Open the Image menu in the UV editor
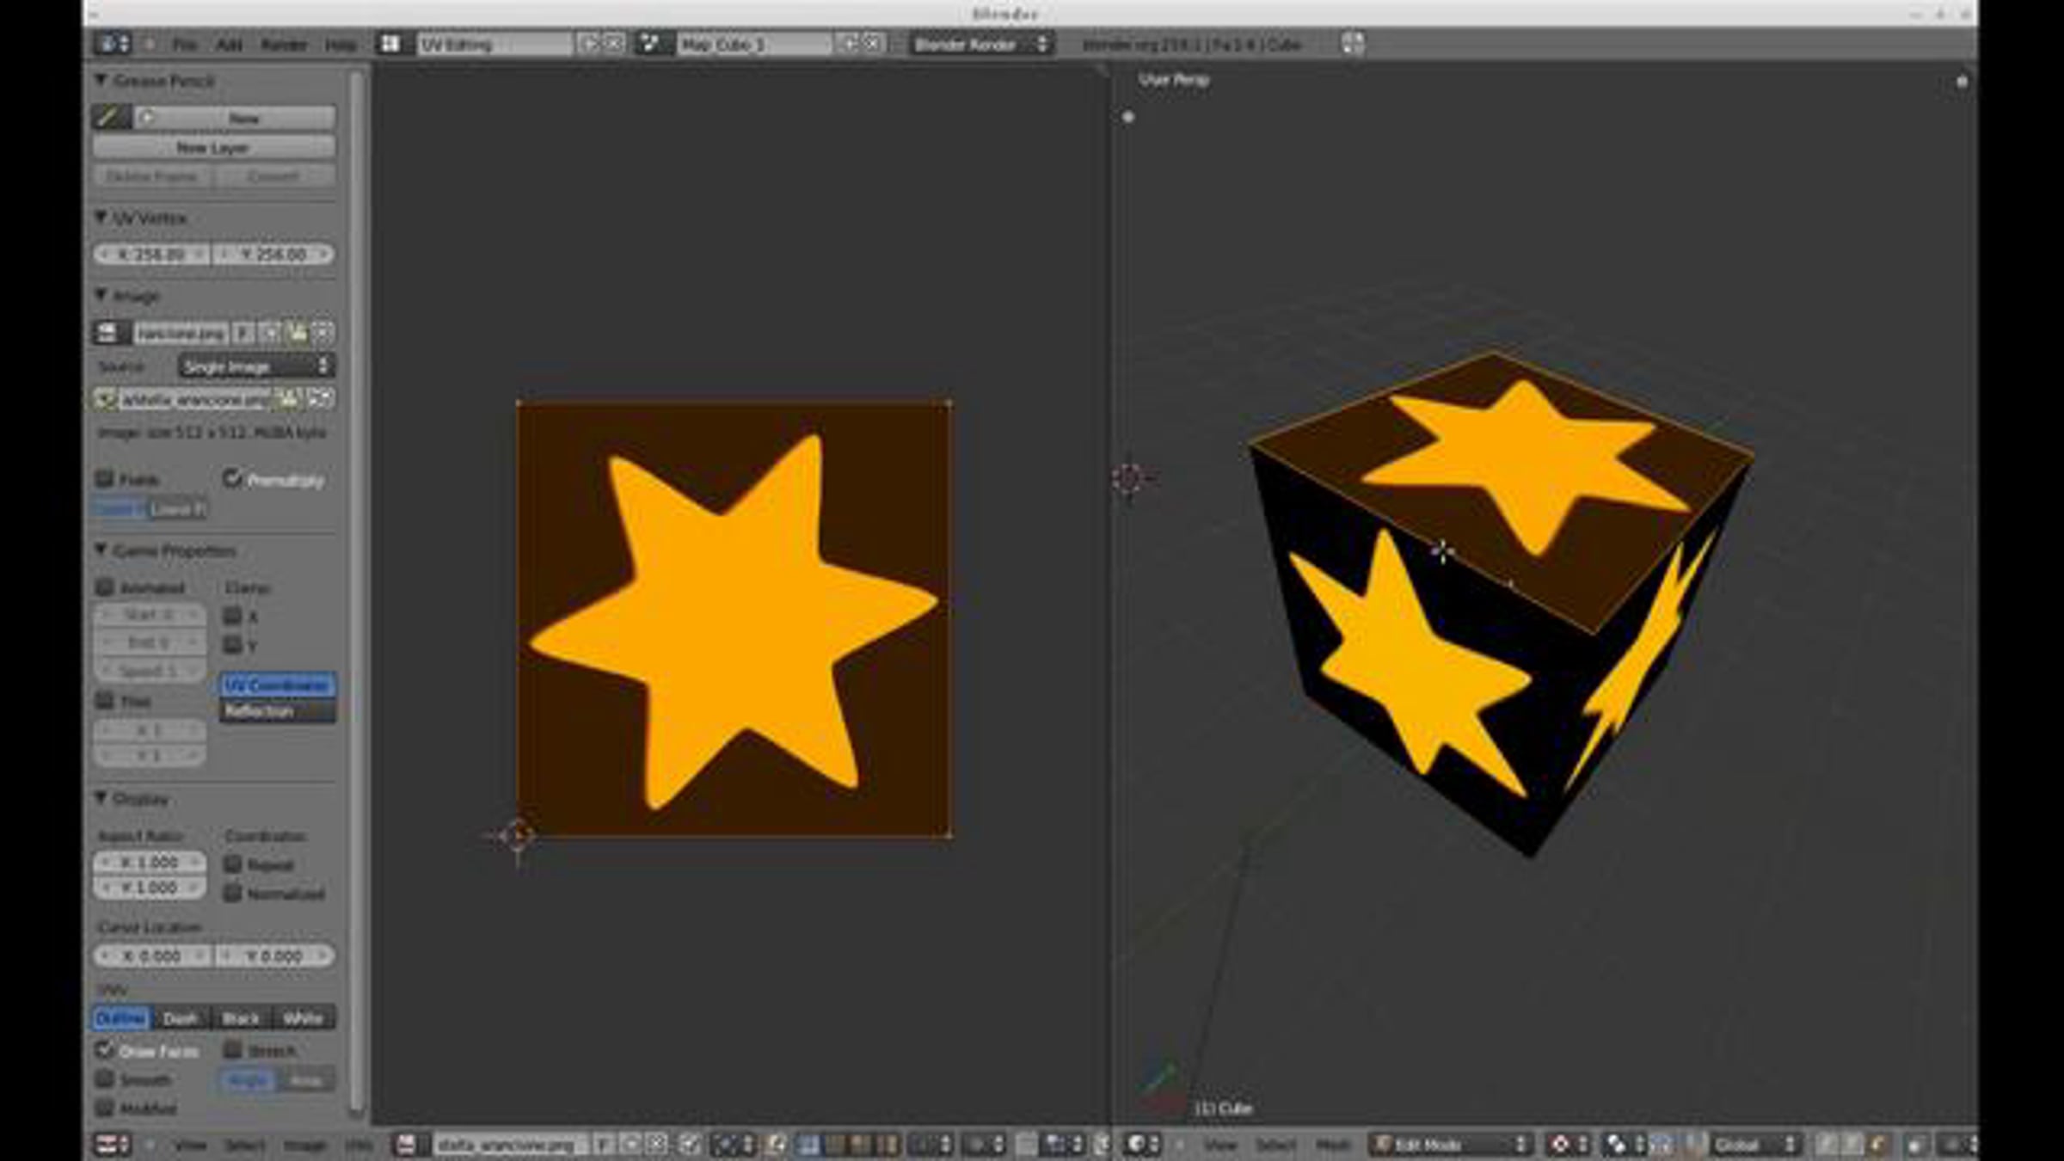Viewport: 2064px width, 1161px height. tap(304, 1145)
